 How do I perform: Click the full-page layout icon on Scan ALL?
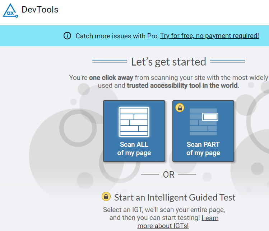(134, 122)
